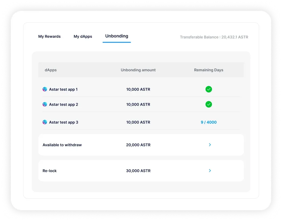Click the Transferable Balance text
Screen dimensions: 282x221
(x=214, y=37)
